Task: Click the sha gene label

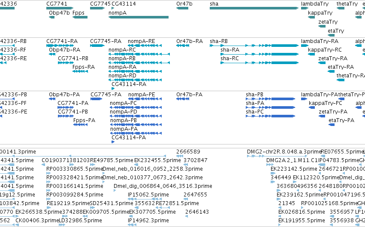Action: pos(214,4)
